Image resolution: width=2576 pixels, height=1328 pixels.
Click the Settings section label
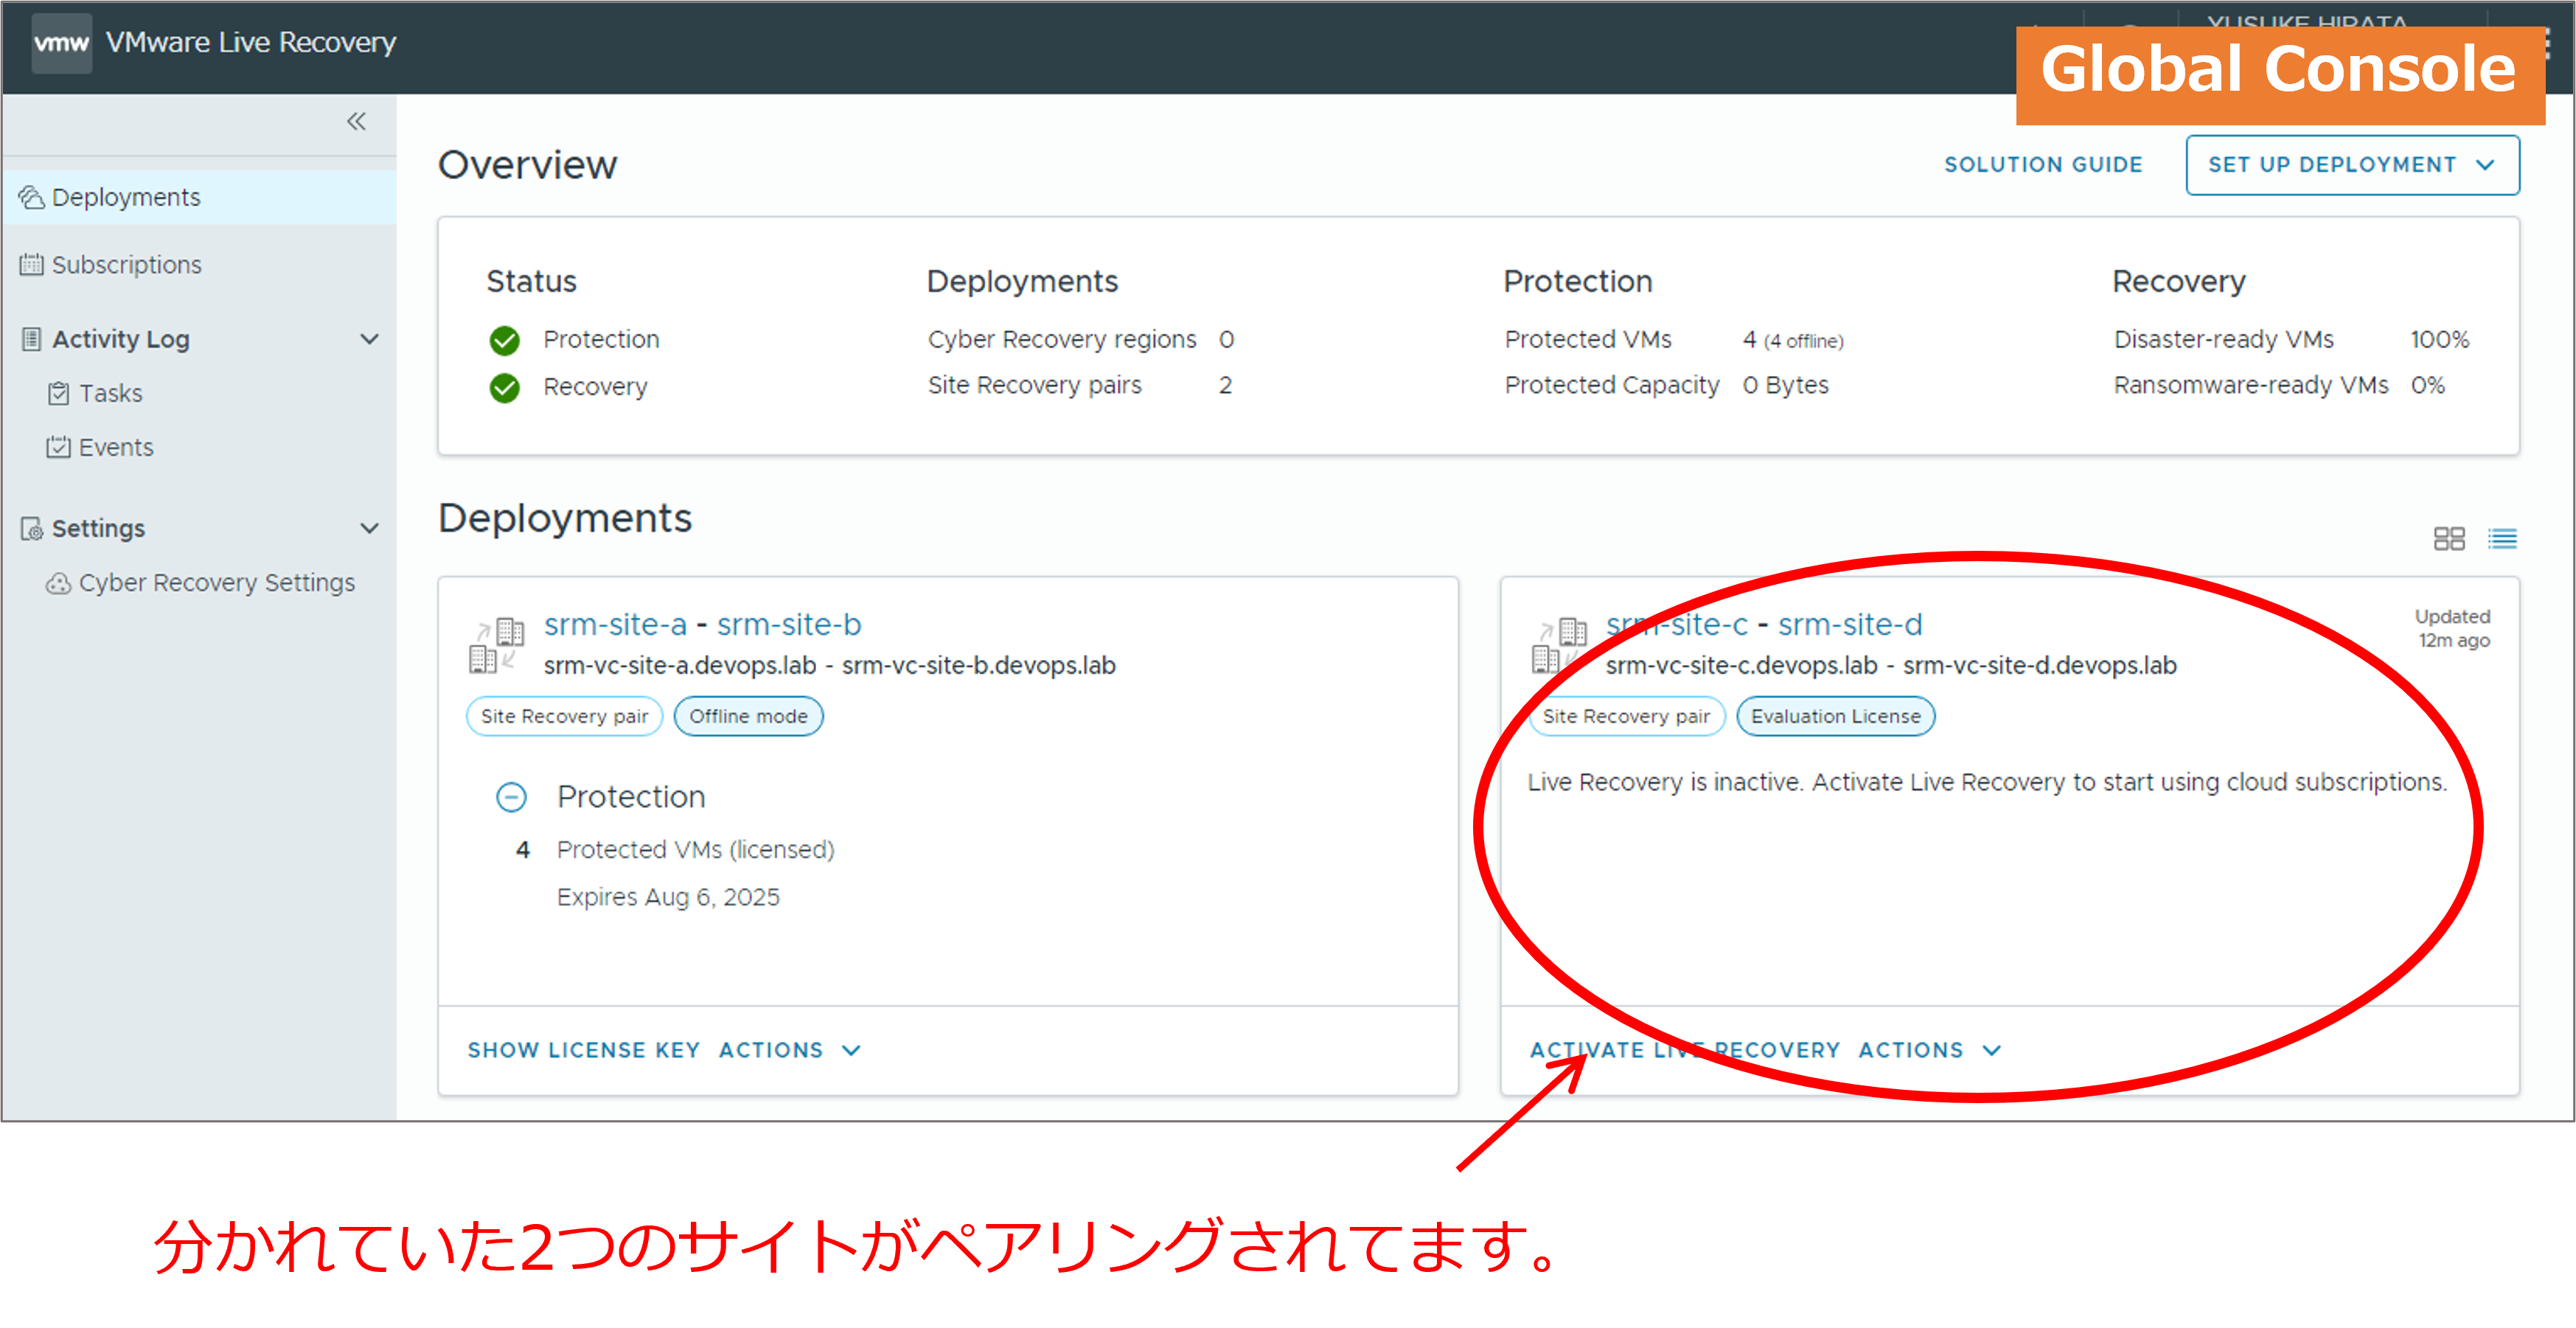[98, 528]
